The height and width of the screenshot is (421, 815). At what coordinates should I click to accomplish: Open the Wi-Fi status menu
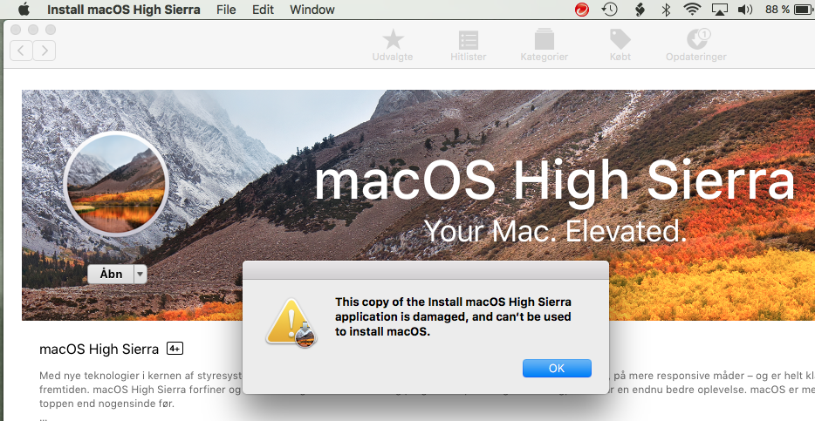[692, 10]
